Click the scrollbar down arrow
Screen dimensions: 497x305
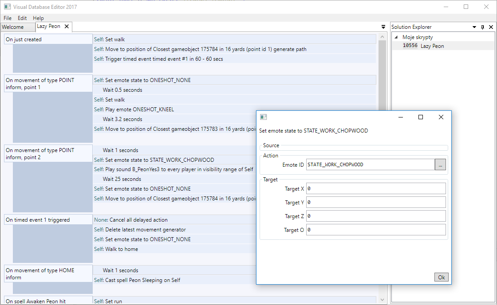click(x=382, y=299)
